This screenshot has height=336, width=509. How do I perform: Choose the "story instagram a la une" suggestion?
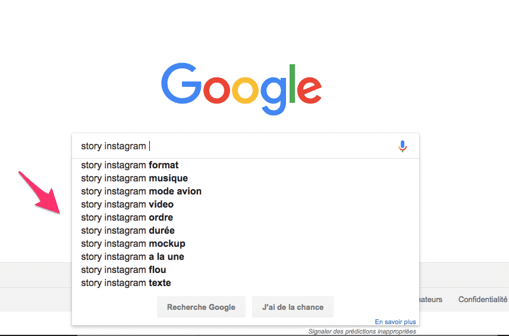(x=133, y=257)
